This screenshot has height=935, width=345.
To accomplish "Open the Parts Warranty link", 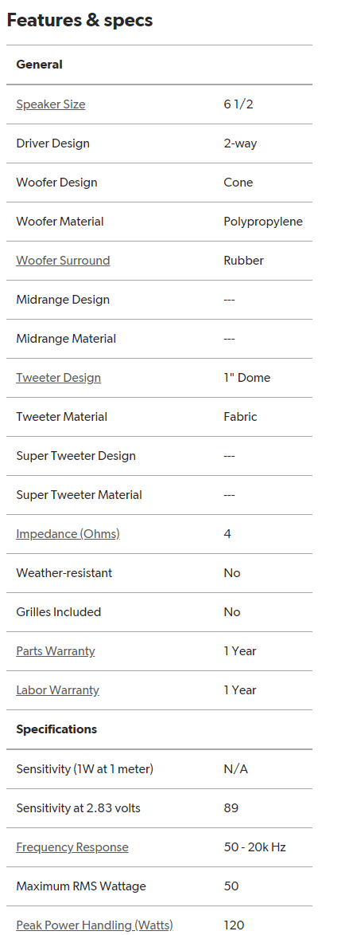I will tap(56, 651).
